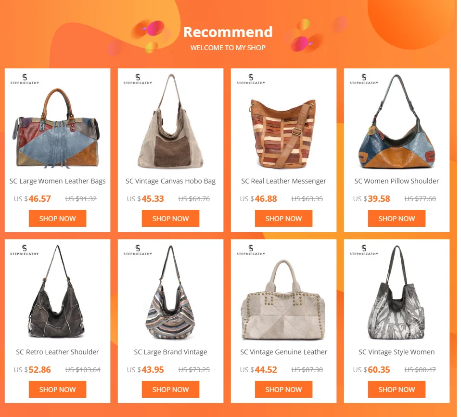This screenshot has height=417, width=461.
Task: Open the blue and orange pillow bag image
Action: point(397,121)
